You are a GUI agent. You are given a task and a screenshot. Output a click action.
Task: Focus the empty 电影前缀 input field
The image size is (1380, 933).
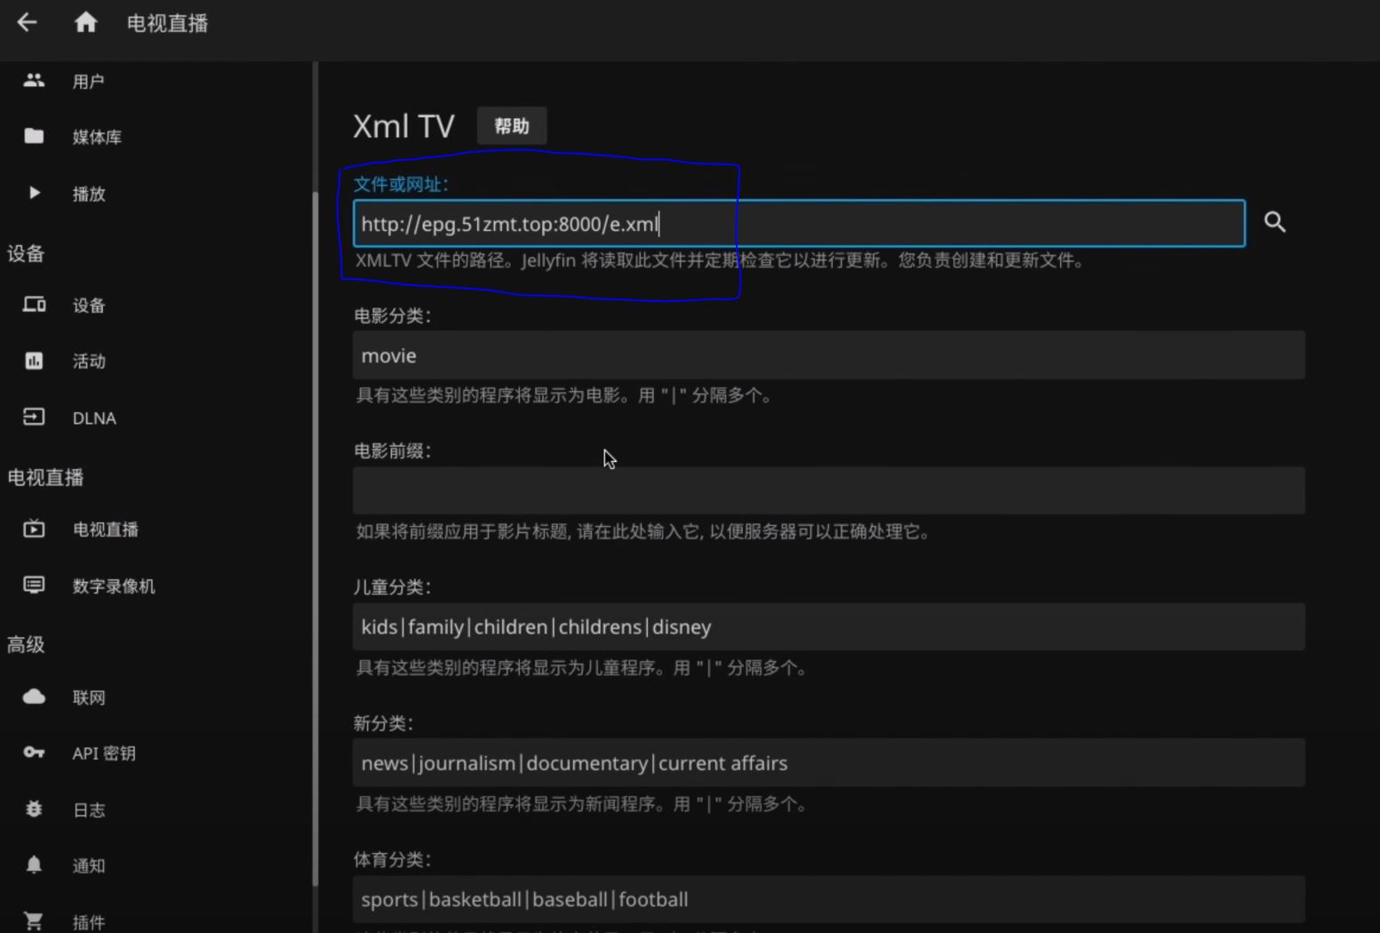(828, 490)
